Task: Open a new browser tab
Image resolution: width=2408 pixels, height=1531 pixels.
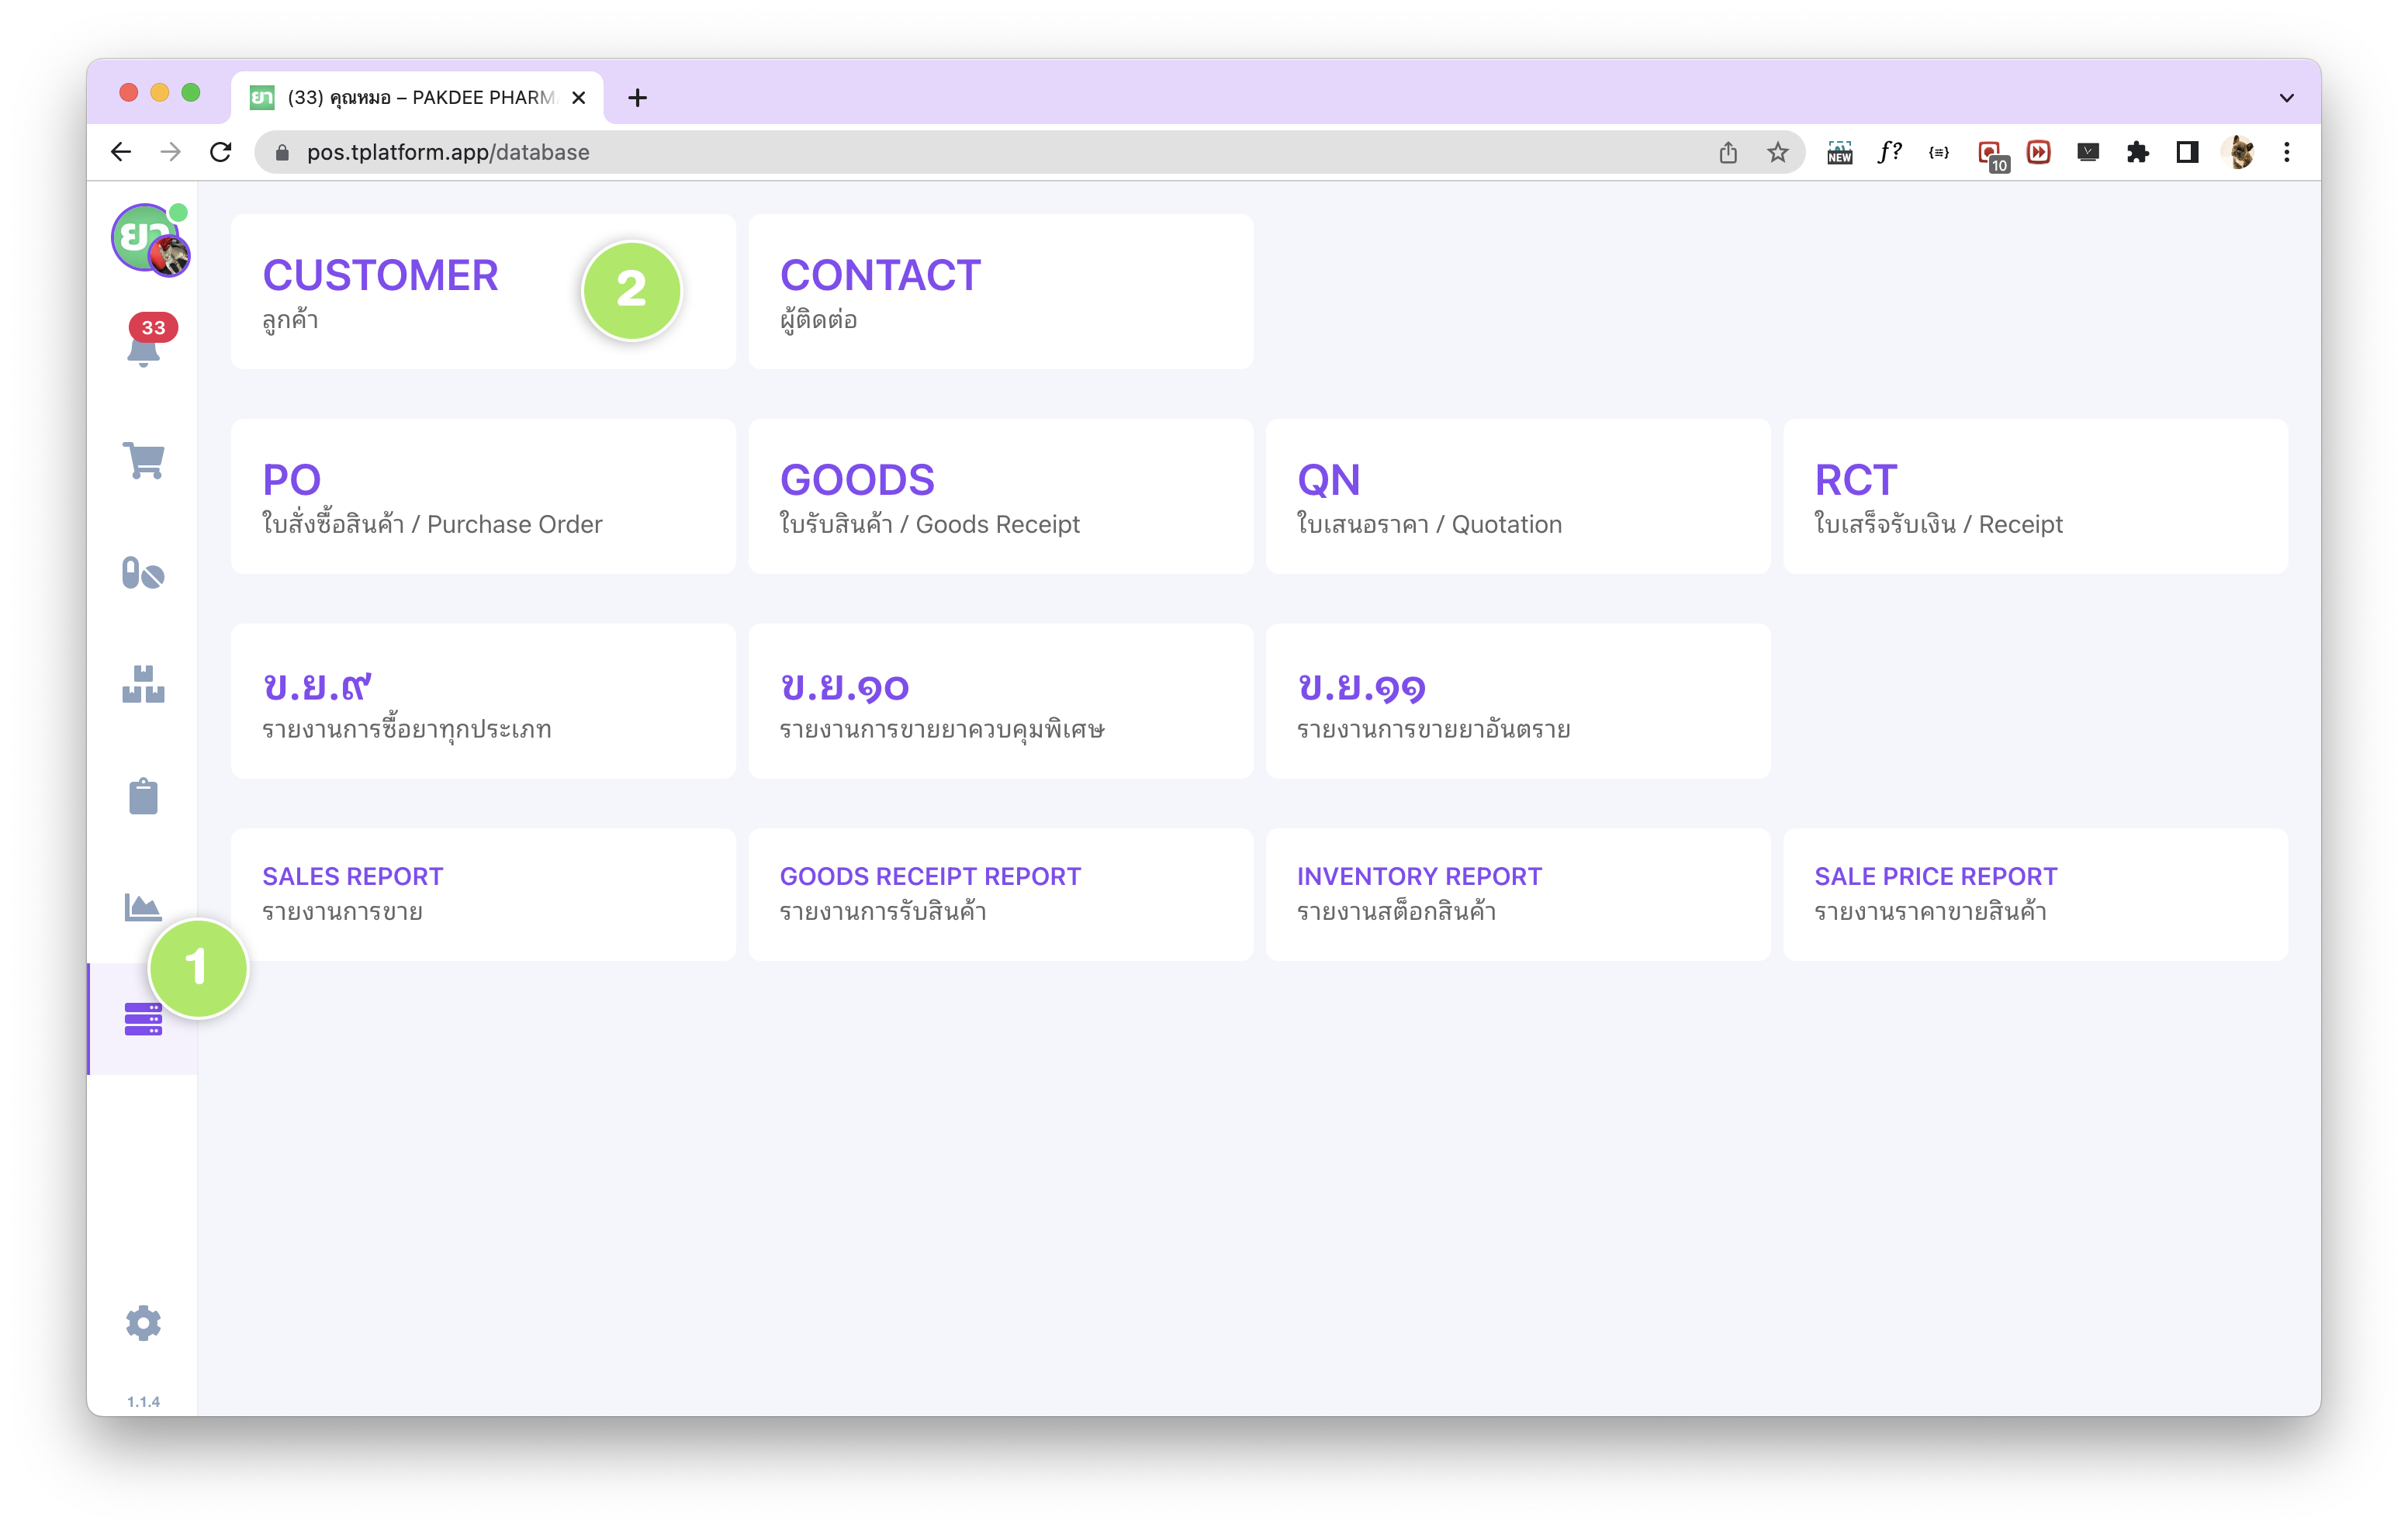Action: point(637,98)
